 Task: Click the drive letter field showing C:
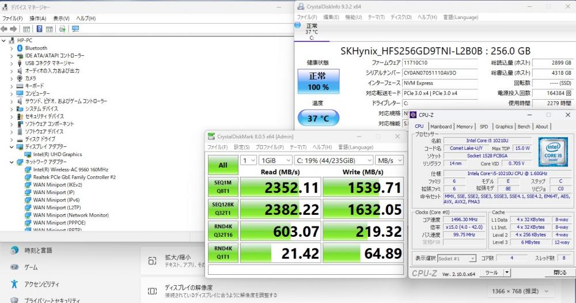440,104
